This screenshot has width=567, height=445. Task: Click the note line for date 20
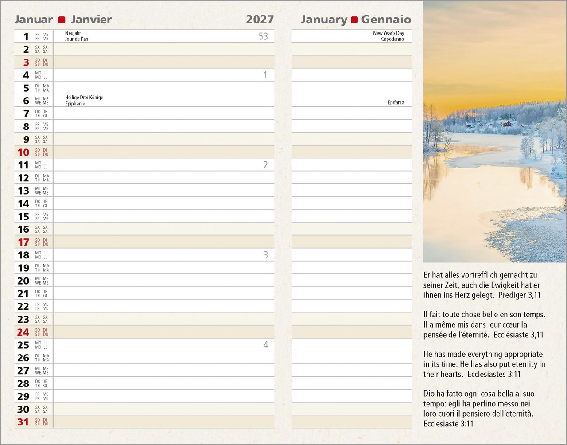[x=164, y=281]
